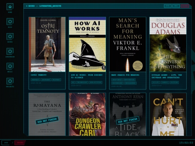This screenshot has height=146, width=195.
Task: Open the Home sidebar icon
Action: [x=10, y=7]
